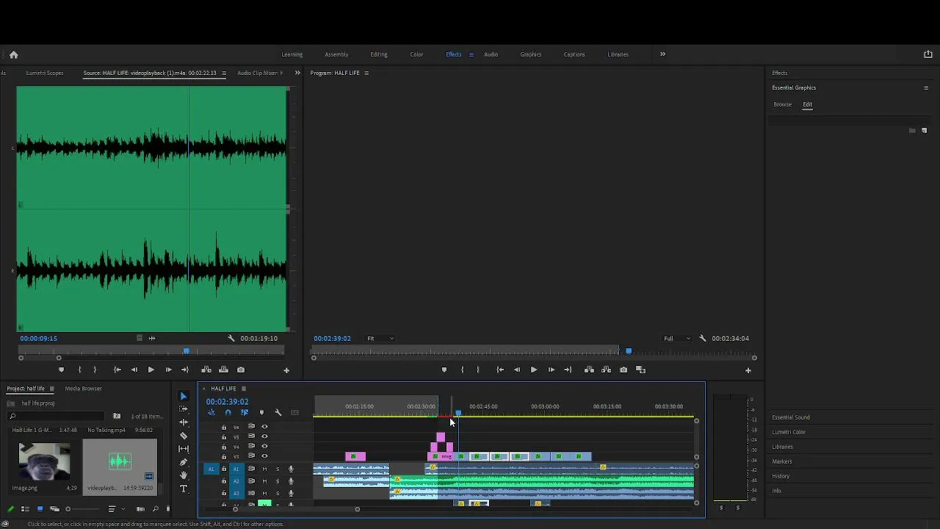Open Program playback resolution Full dropdown
Viewport: 940px width, 529px height.
pos(677,339)
